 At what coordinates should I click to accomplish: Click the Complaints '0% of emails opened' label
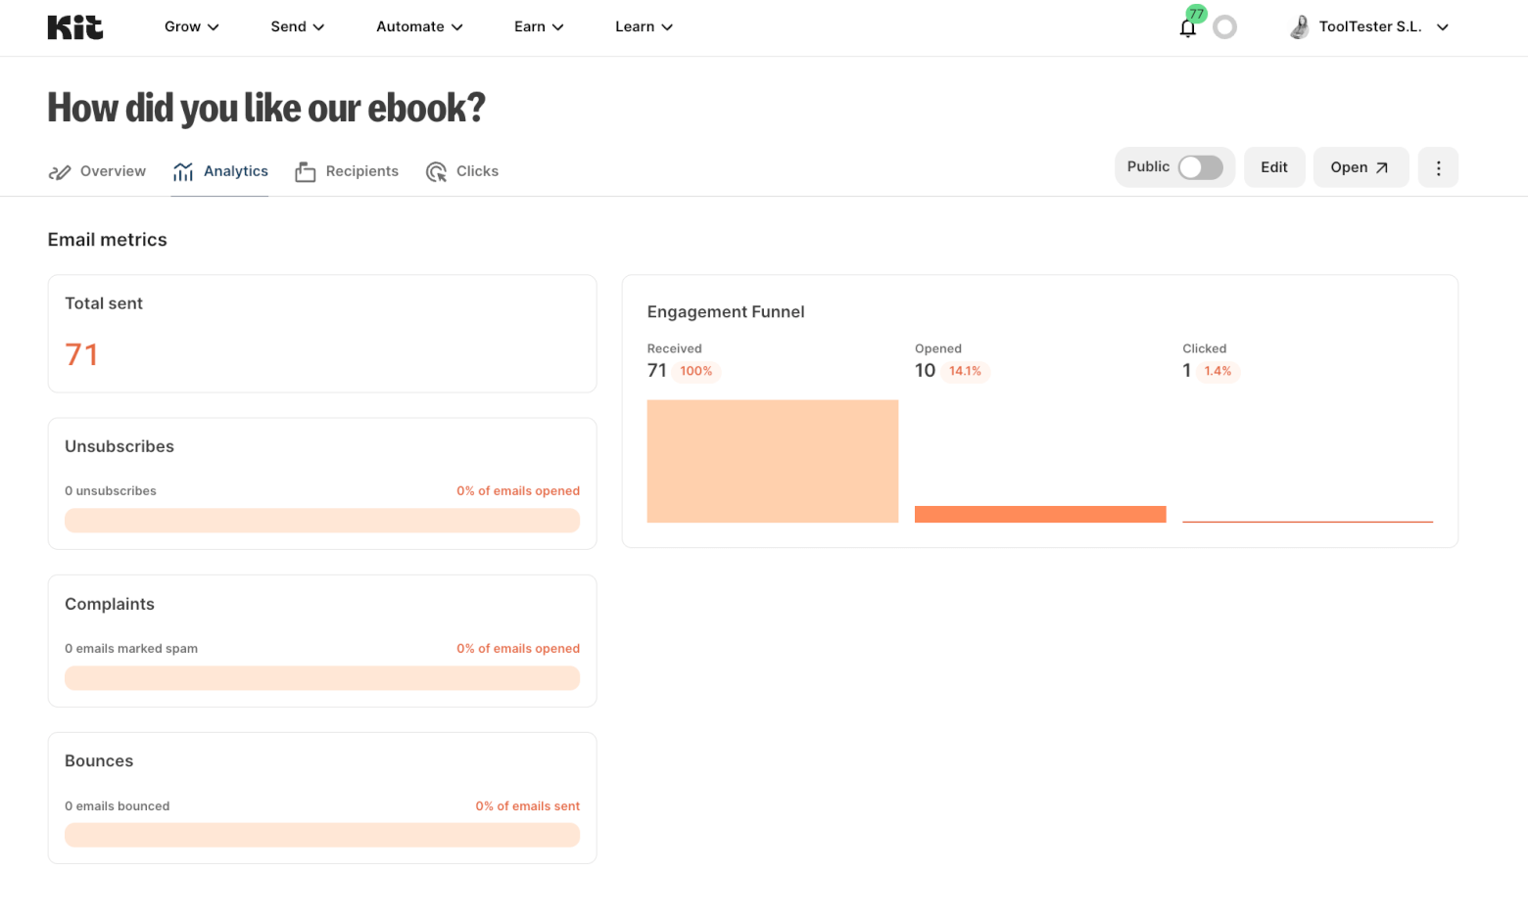click(518, 649)
